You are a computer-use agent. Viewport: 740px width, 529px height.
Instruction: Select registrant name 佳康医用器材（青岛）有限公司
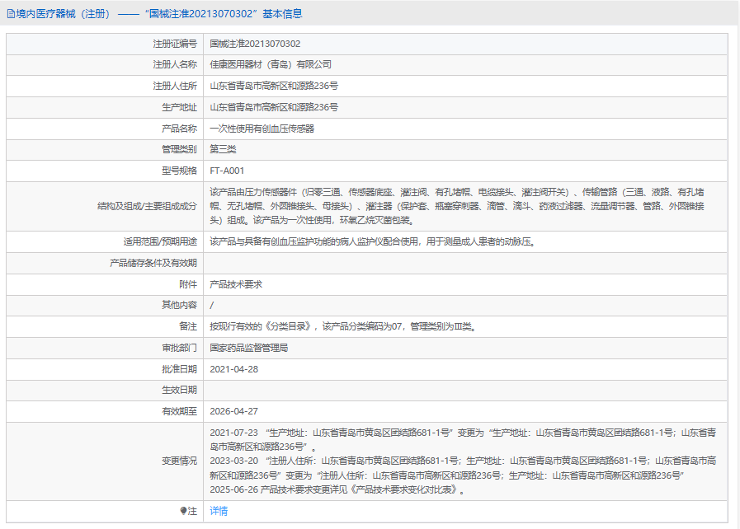tap(271, 64)
